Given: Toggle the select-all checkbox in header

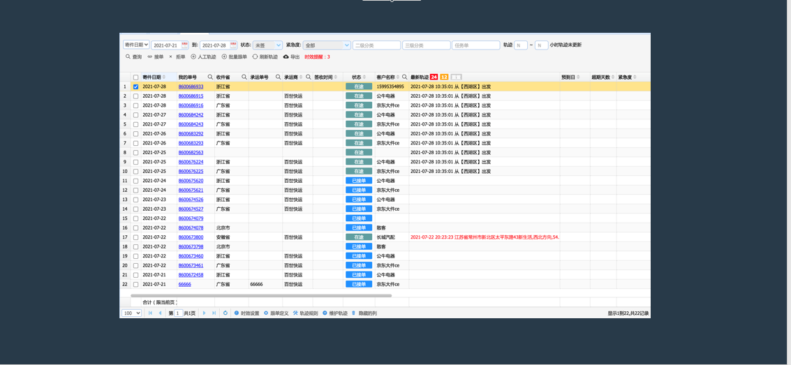Looking at the screenshot, I should tap(135, 77).
